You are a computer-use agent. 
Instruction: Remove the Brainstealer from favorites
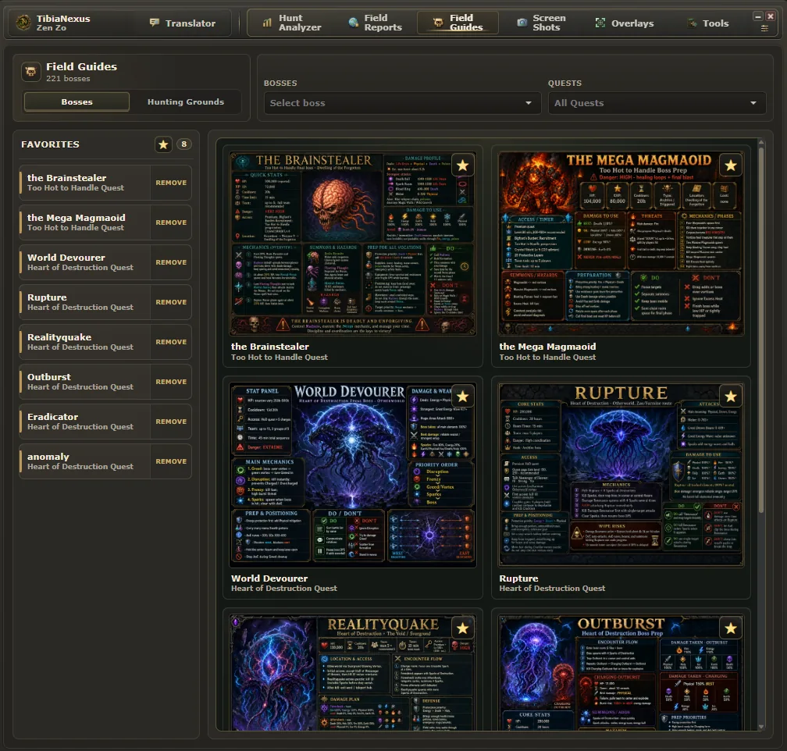point(171,183)
